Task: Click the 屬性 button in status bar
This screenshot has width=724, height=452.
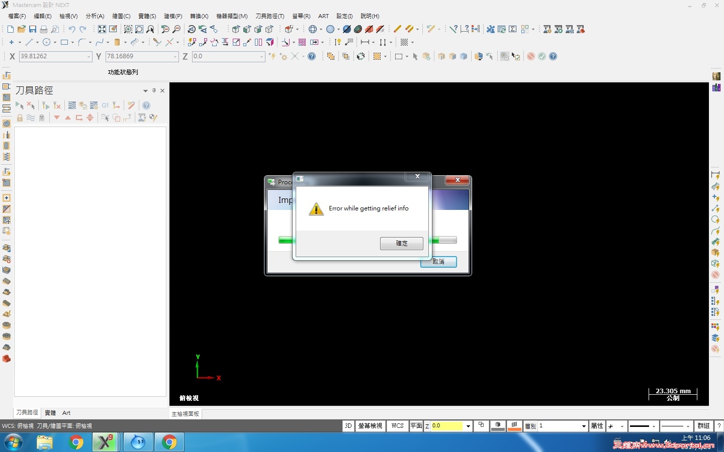Action: (x=597, y=426)
